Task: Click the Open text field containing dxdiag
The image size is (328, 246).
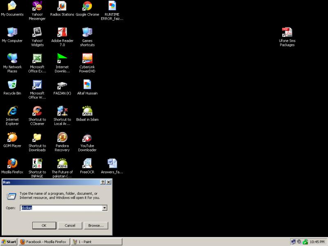Action: (61, 208)
